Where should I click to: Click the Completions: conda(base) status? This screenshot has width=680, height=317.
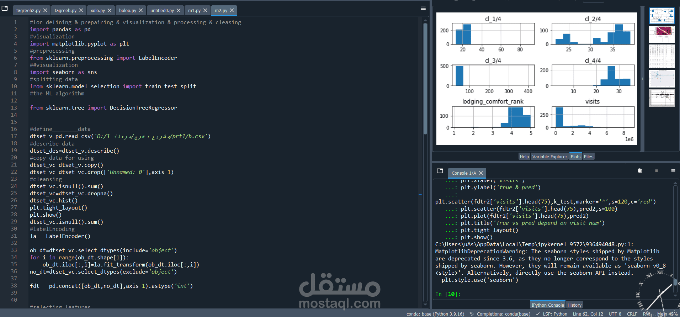pos(500,314)
